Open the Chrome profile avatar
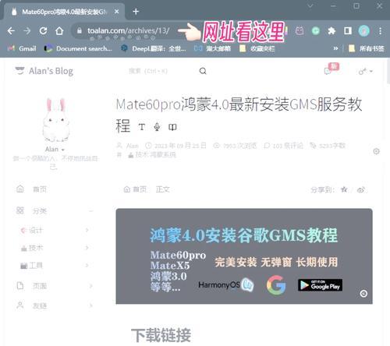Image resolution: width=390 pixels, height=346 pixels. (x=363, y=31)
